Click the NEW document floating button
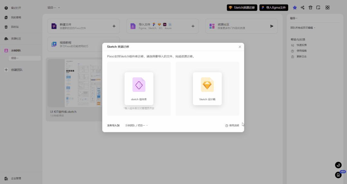 [338, 175]
